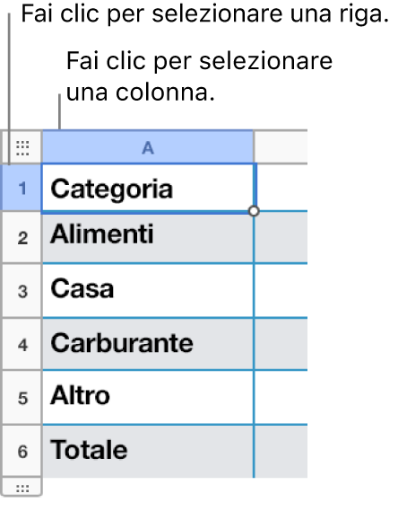Click the Altro cell
The width and height of the screenshot is (398, 511).
[148, 398]
